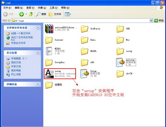Click the Content folder name text
Image resolution: width=166 pixels, height=127 pixels.
tap(59, 40)
